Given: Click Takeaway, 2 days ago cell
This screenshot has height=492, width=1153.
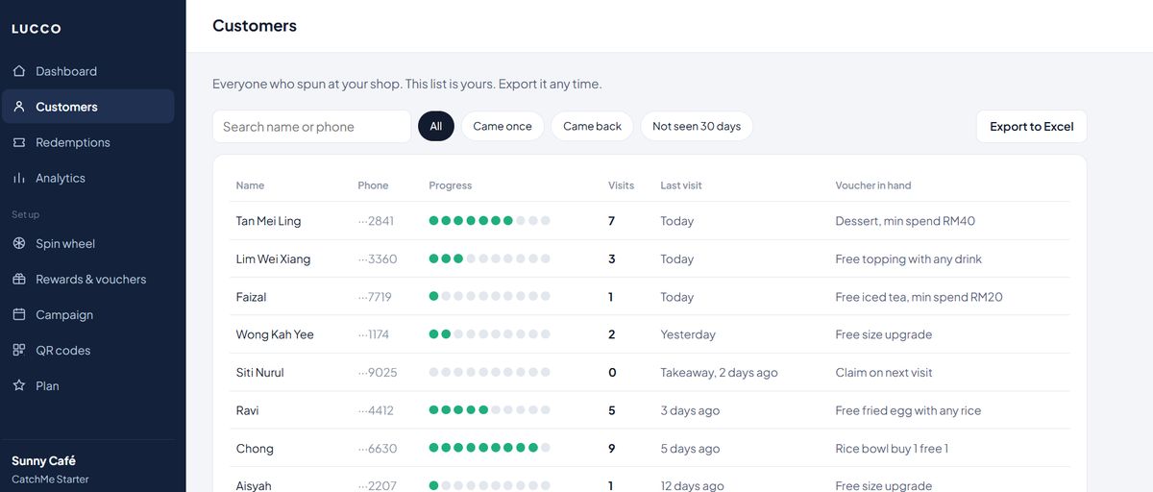Looking at the screenshot, I should coord(719,373).
